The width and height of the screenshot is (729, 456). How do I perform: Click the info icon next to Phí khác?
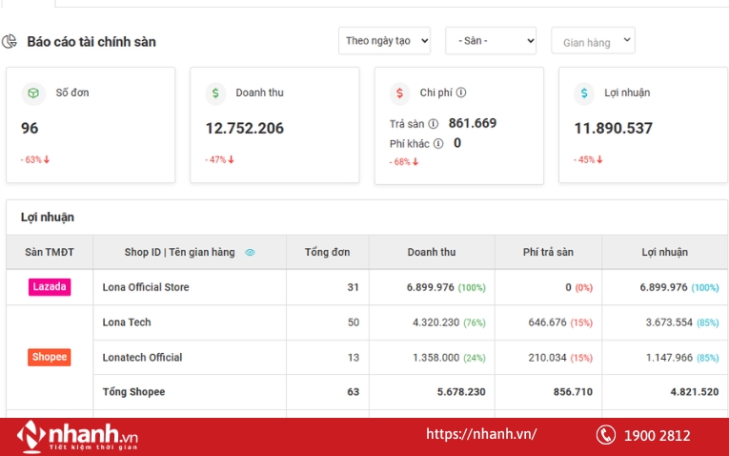438,143
